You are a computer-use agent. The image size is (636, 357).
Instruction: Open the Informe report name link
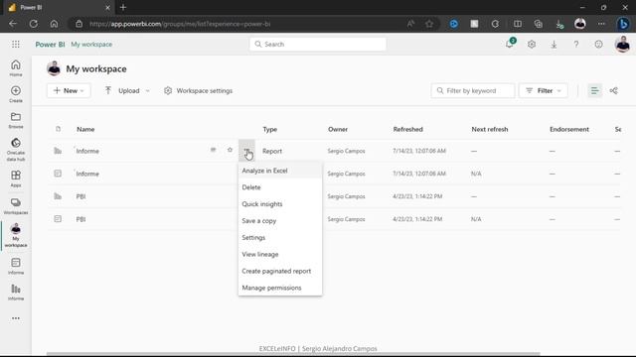pyautogui.click(x=87, y=151)
